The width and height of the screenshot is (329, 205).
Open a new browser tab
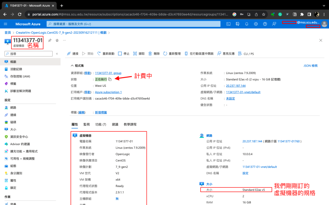pos(61,6)
